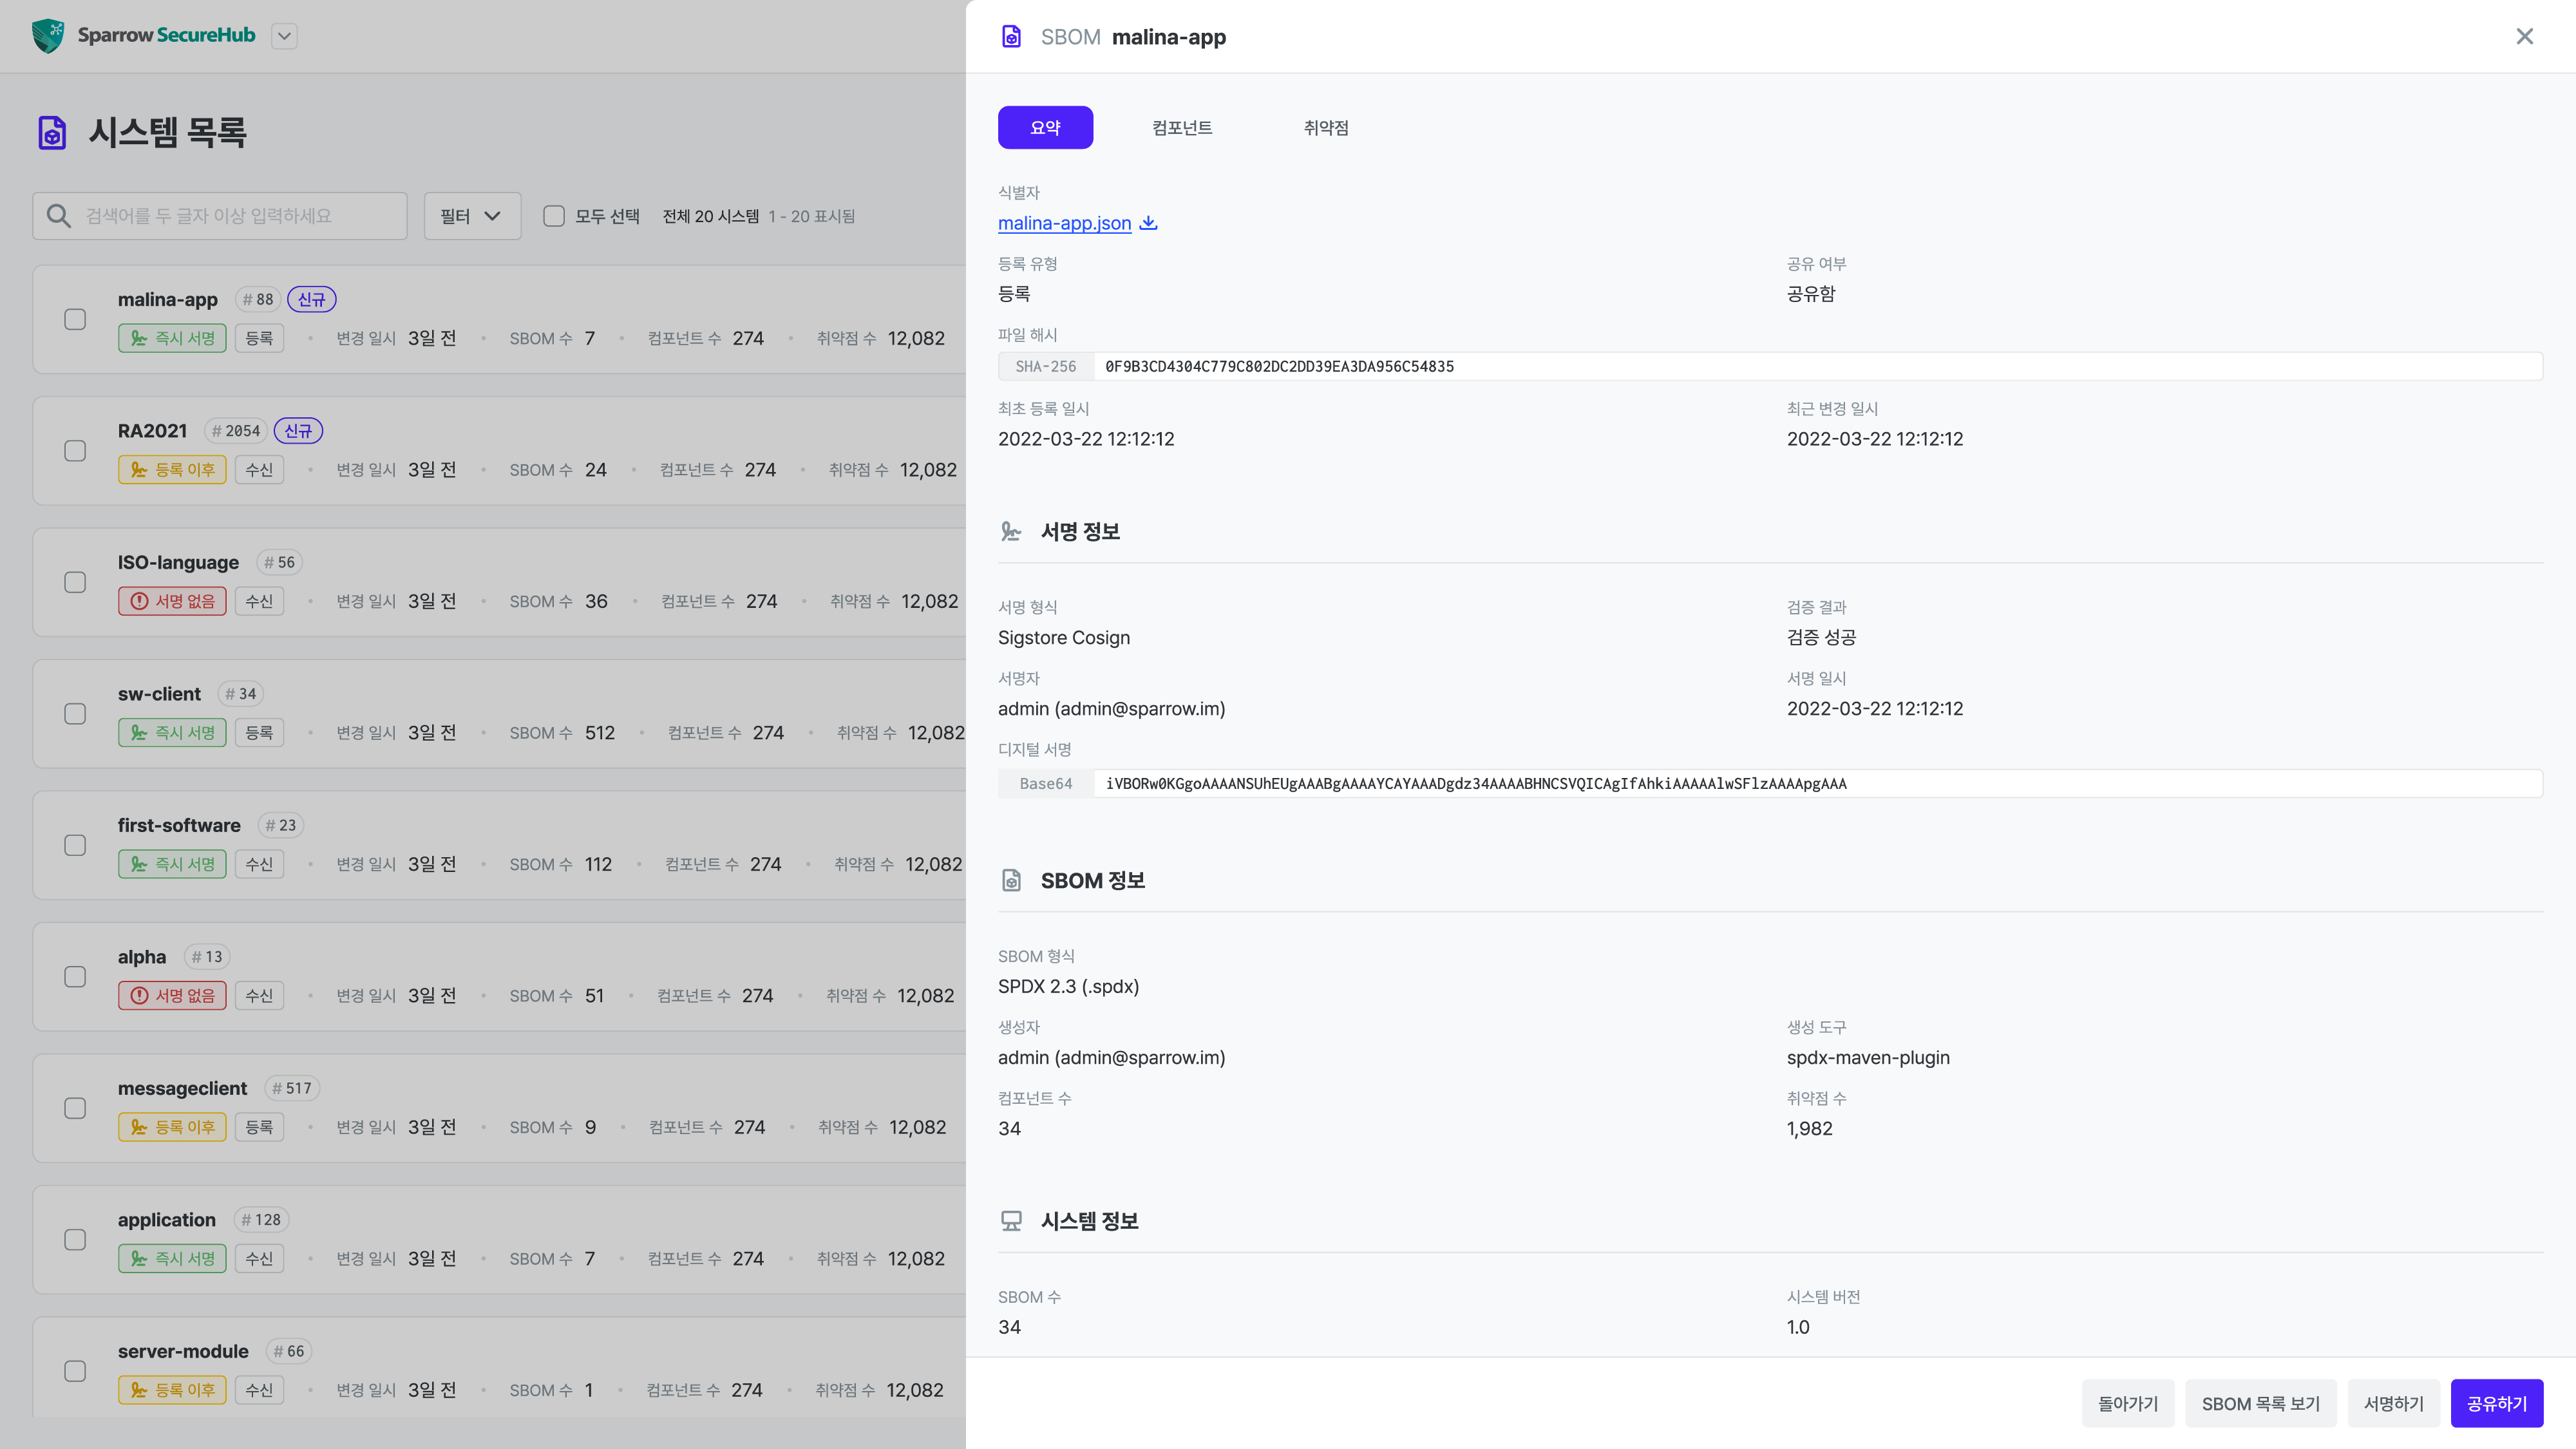Switch to the 컴포넌트 tab
Image resolution: width=2576 pixels, height=1449 pixels.
pos(1182,128)
